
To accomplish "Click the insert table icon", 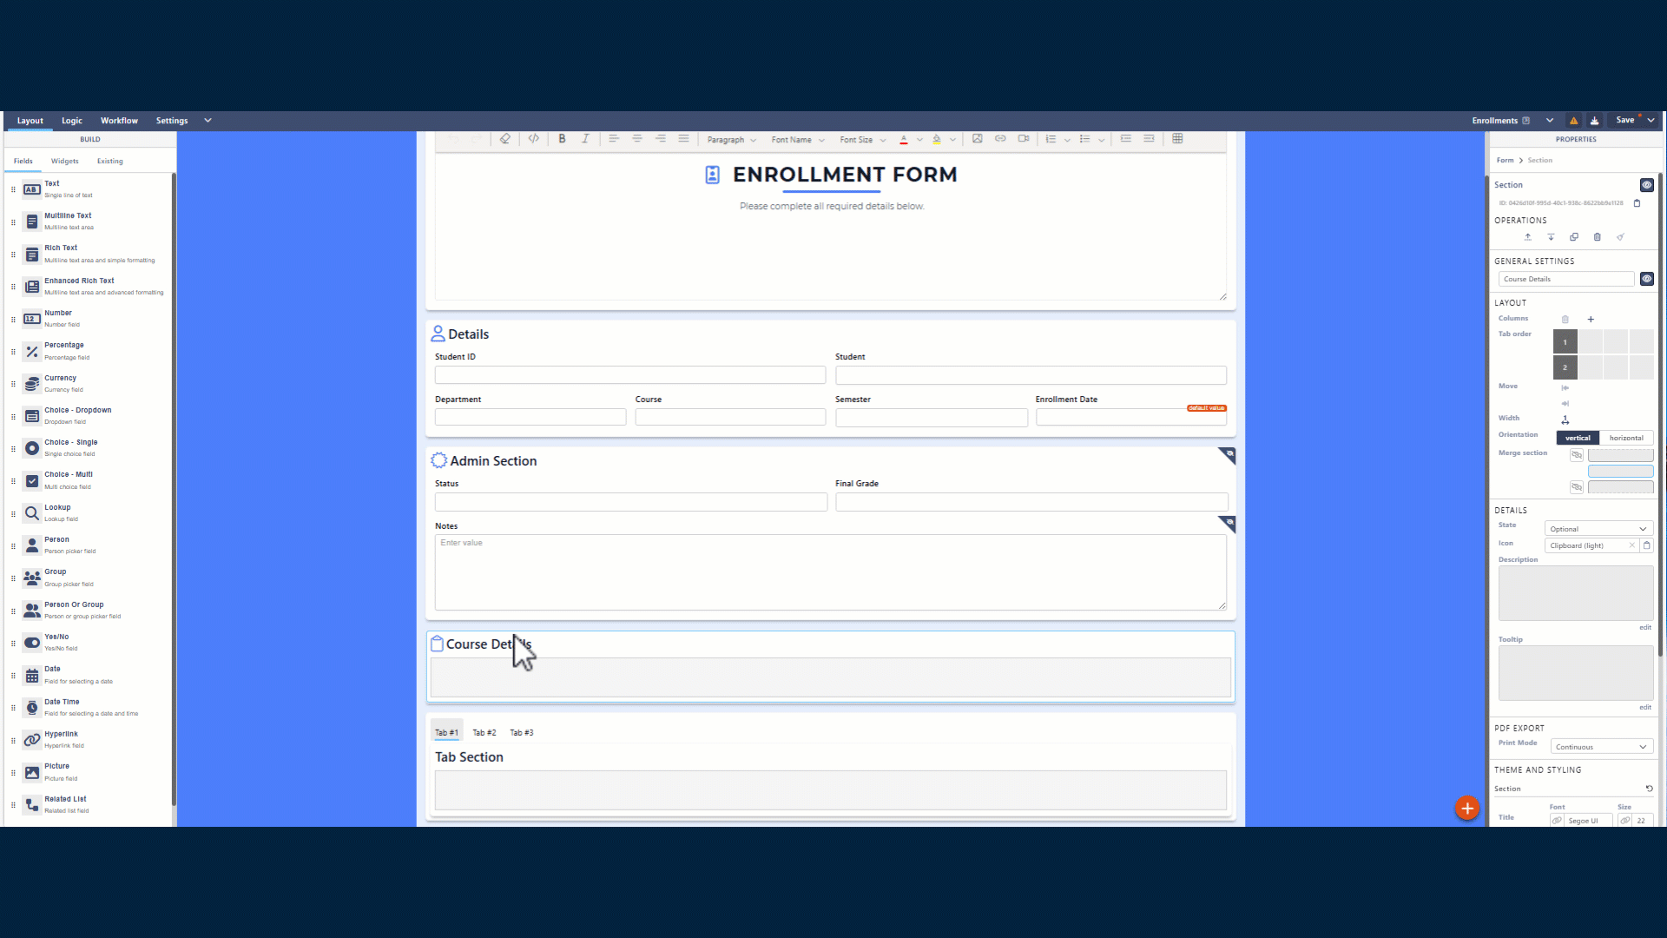I will tap(1177, 139).
